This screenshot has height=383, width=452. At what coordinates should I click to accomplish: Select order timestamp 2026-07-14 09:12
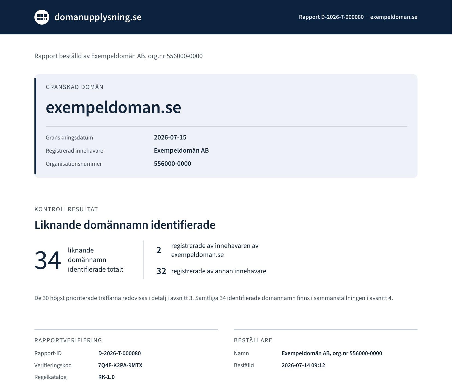pos(303,365)
